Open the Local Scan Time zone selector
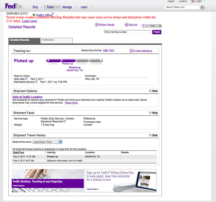216x202 pixels. pyautogui.click(x=47, y=142)
